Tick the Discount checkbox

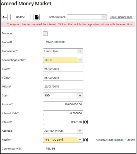point(45,34)
